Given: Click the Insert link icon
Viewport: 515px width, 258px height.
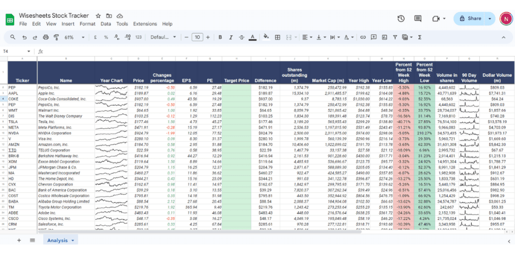Looking at the screenshot, I should coord(363,37).
